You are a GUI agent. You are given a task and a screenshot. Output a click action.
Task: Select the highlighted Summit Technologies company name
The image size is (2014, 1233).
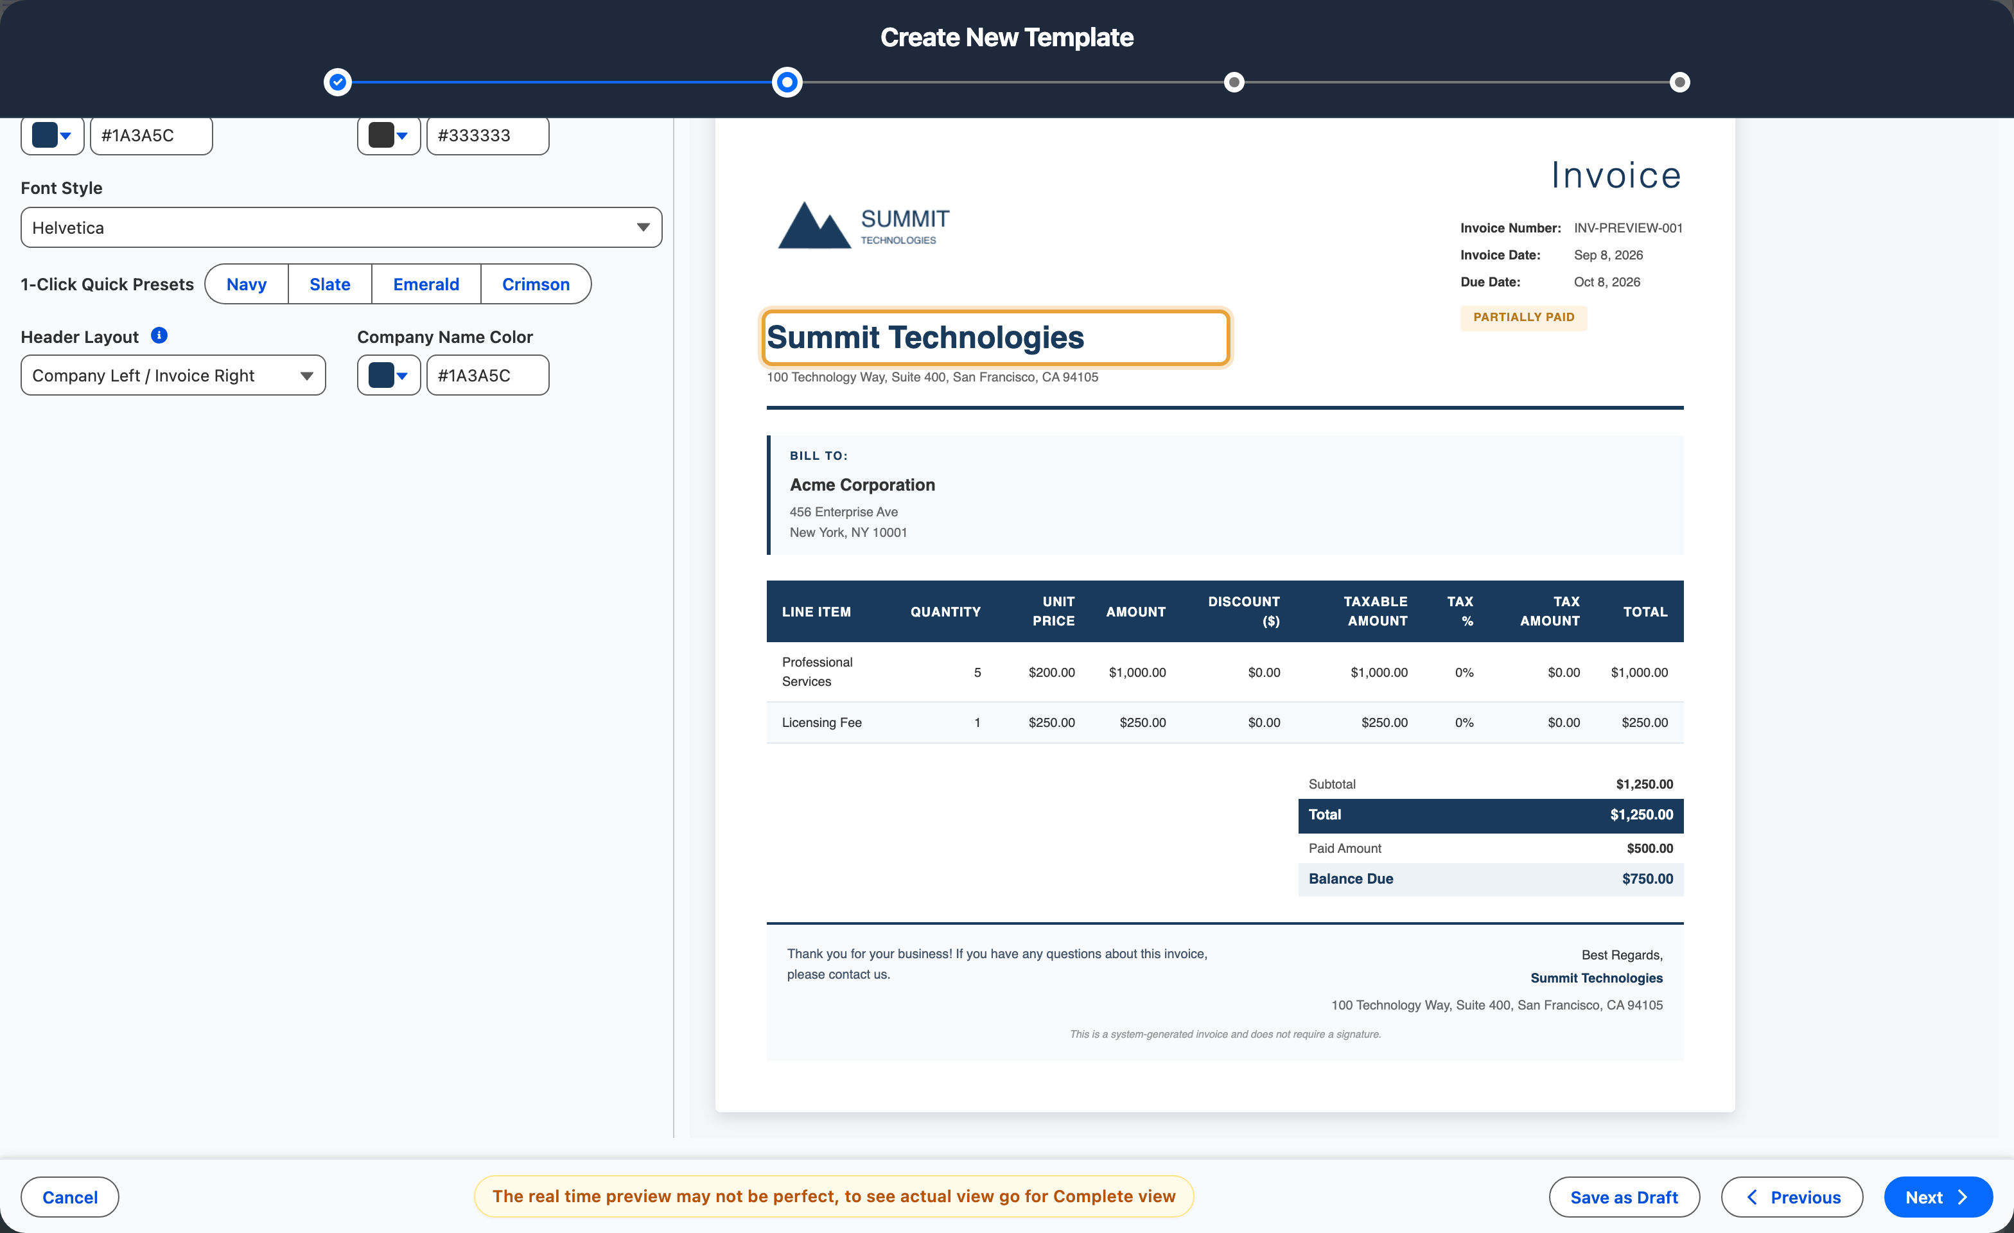coord(995,337)
